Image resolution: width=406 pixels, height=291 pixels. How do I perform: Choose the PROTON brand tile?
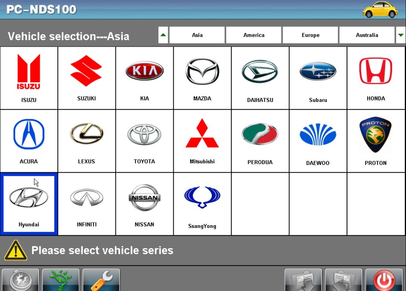coord(376,141)
